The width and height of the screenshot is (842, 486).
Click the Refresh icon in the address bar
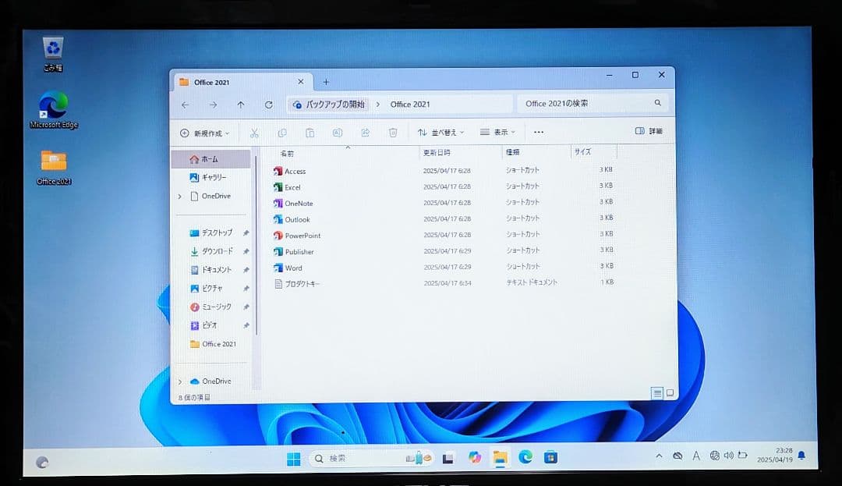[269, 105]
